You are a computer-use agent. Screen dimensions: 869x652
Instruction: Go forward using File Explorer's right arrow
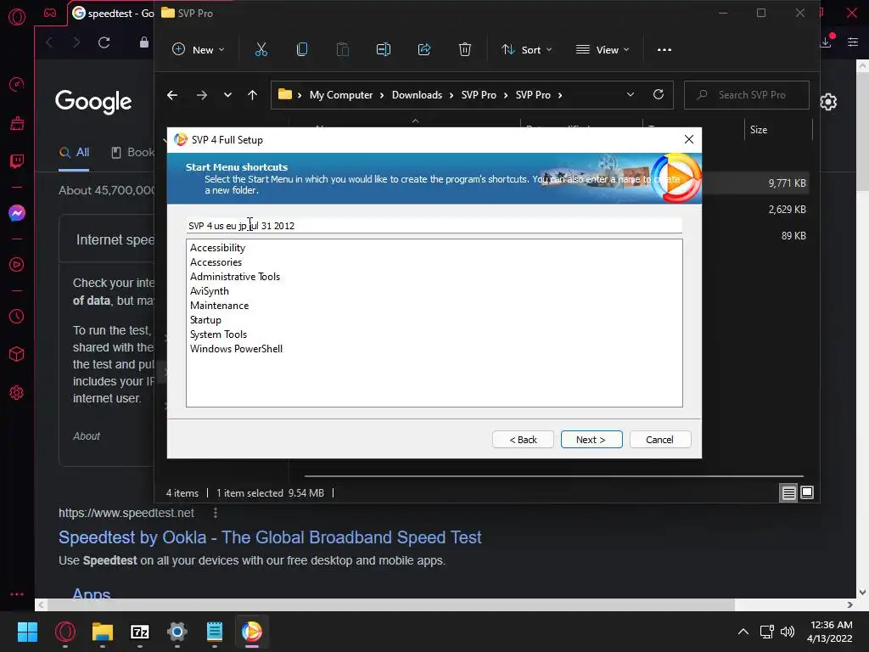pyautogui.click(x=202, y=95)
